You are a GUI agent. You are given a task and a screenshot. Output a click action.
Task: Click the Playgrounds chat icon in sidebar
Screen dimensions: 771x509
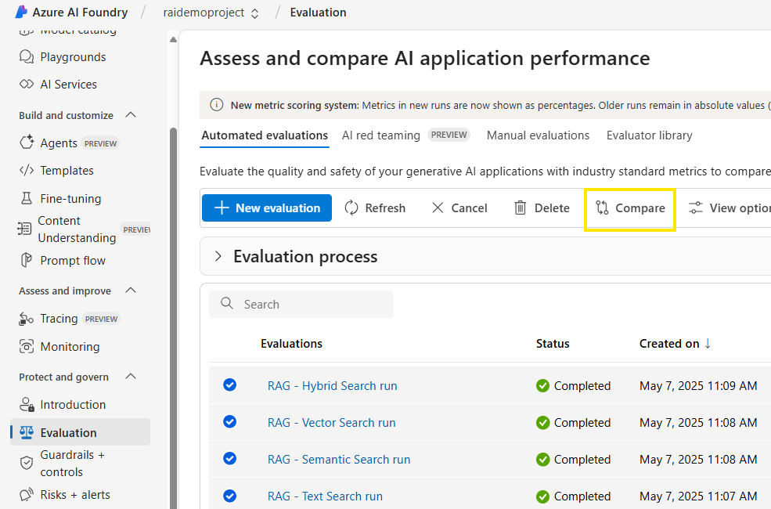coord(27,56)
